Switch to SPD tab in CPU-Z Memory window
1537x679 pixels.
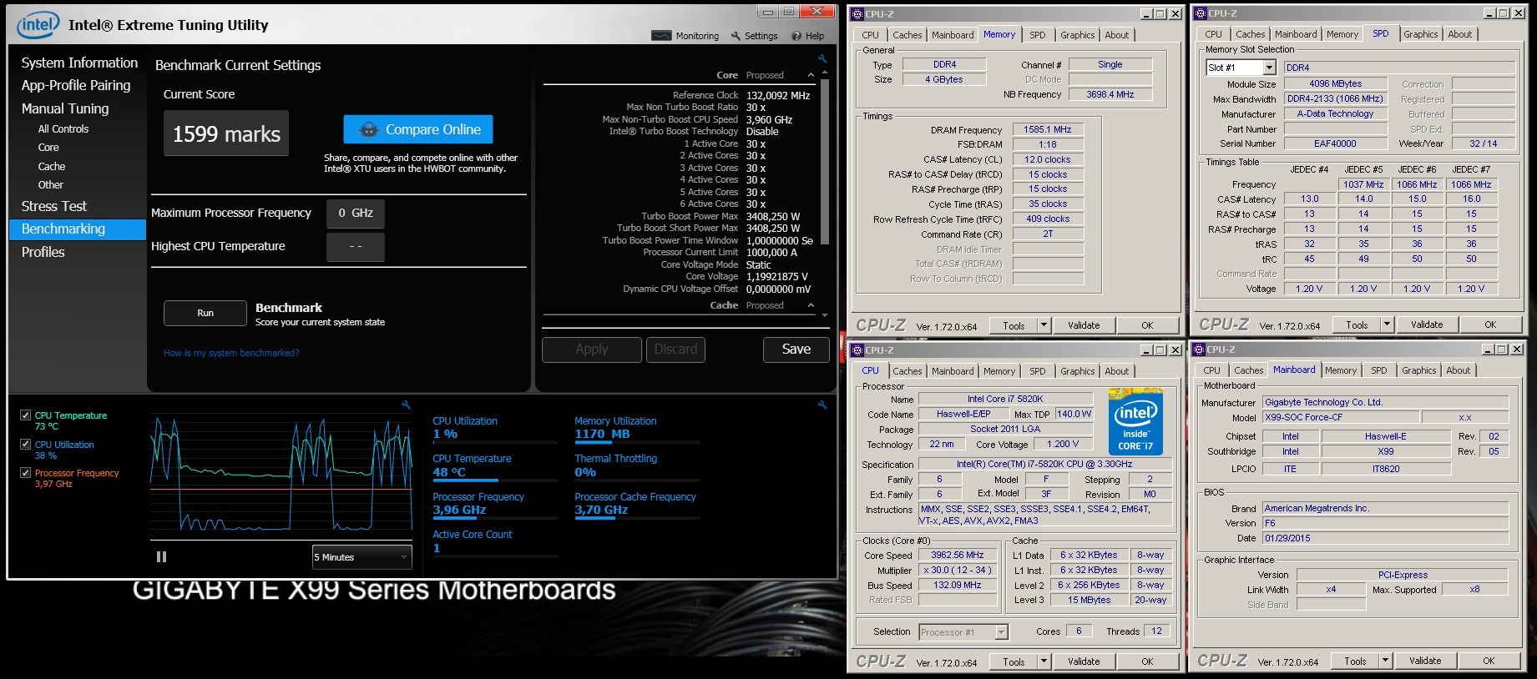(x=1037, y=35)
